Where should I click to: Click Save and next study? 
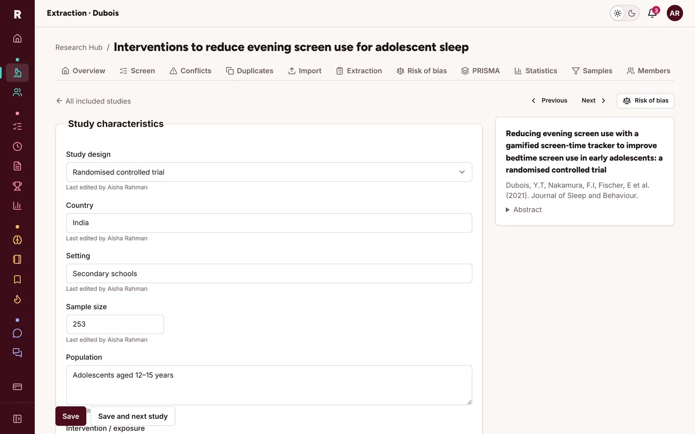click(x=133, y=416)
